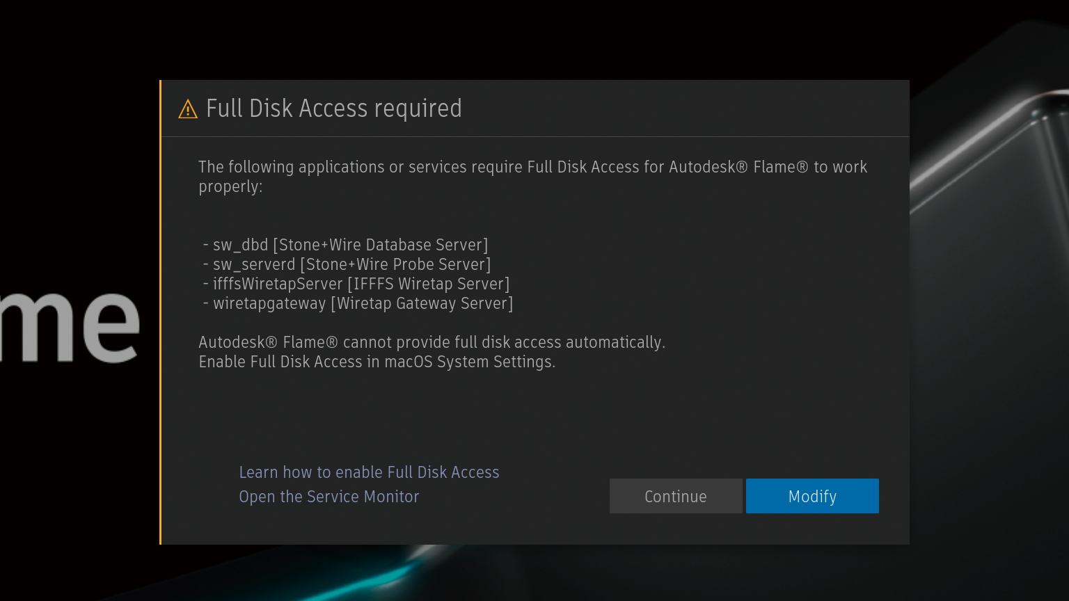This screenshot has width=1069, height=601.
Task: Click the yellow warning triangle icon
Action: coord(188,109)
